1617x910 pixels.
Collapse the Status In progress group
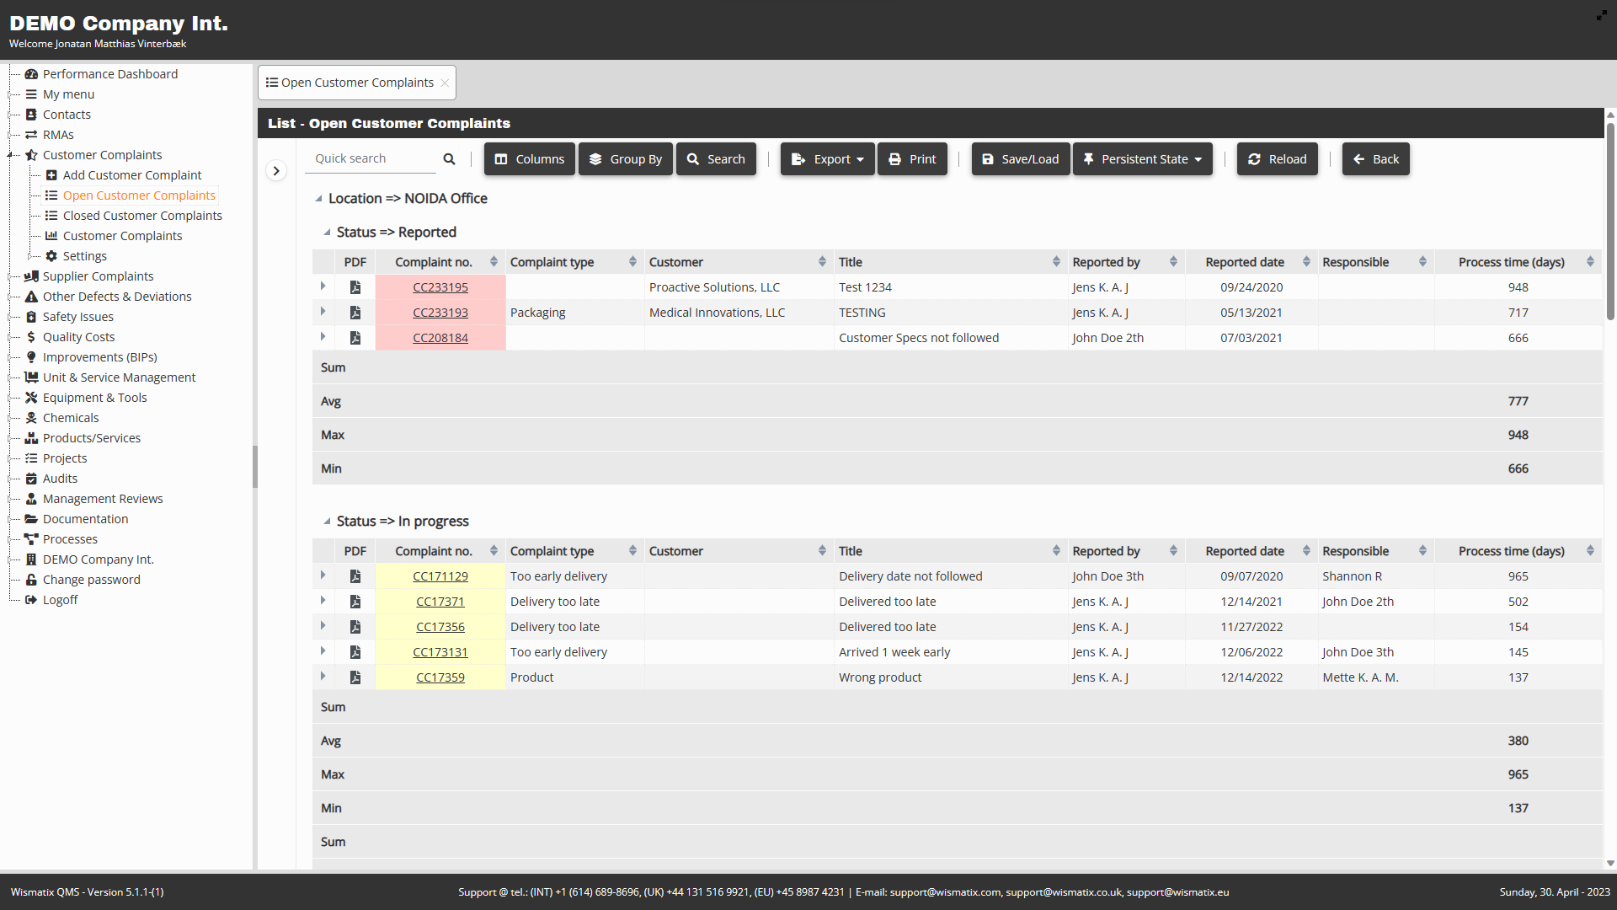[x=327, y=522]
